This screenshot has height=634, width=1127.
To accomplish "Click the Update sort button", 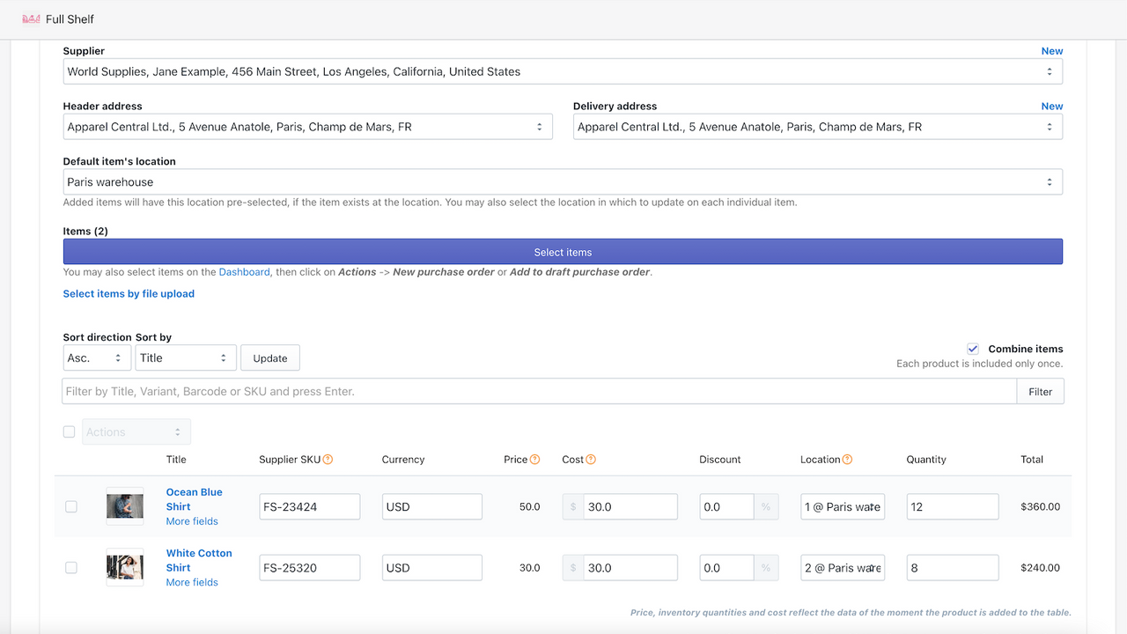I will pos(270,358).
